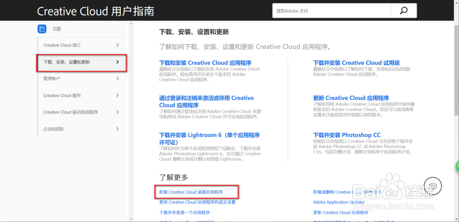Expand the 企业和团队 chevron

click(x=118, y=129)
